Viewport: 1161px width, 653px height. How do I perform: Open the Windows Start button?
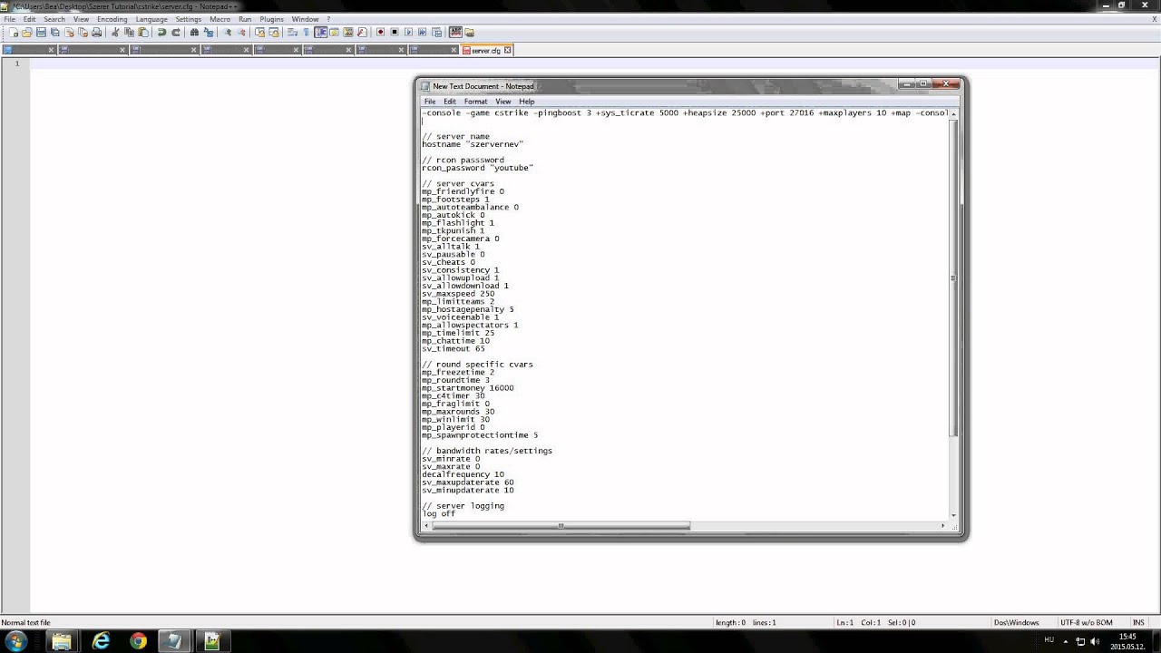click(15, 641)
